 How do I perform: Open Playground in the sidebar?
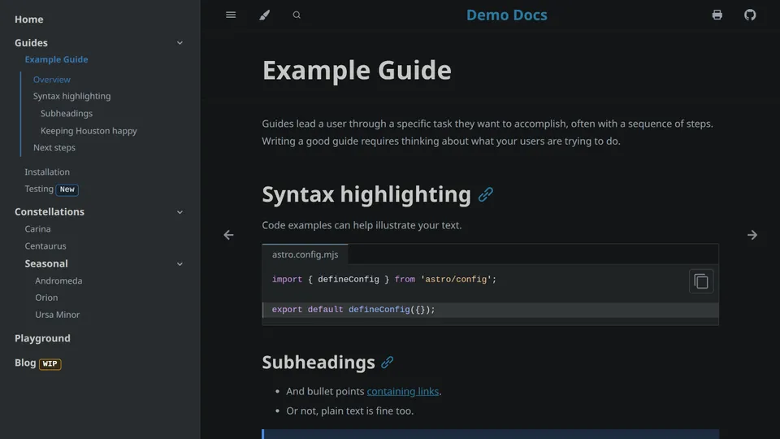tap(42, 338)
